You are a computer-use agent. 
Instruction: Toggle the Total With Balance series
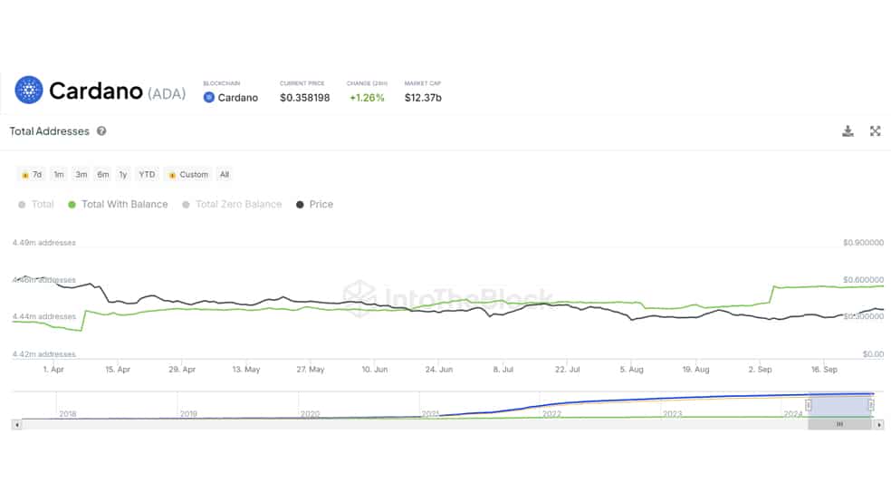118,205
